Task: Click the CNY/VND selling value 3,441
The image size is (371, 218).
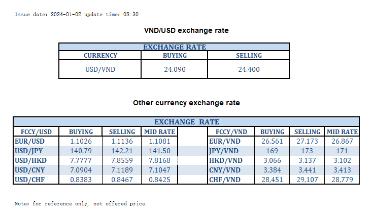Action: pyautogui.click(x=307, y=170)
